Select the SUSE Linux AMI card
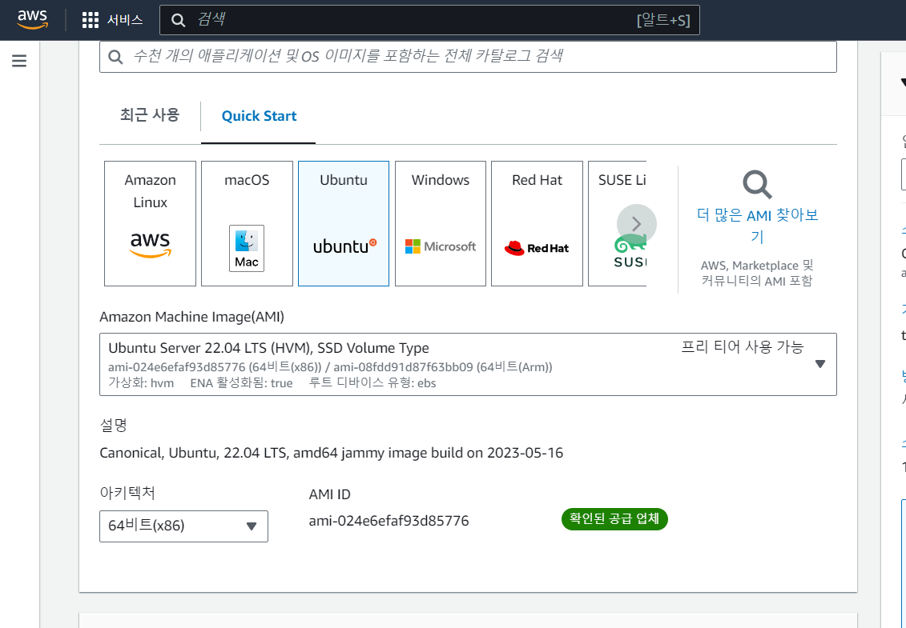The height and width of the screenshot is (628, 906). coord(617,223)
